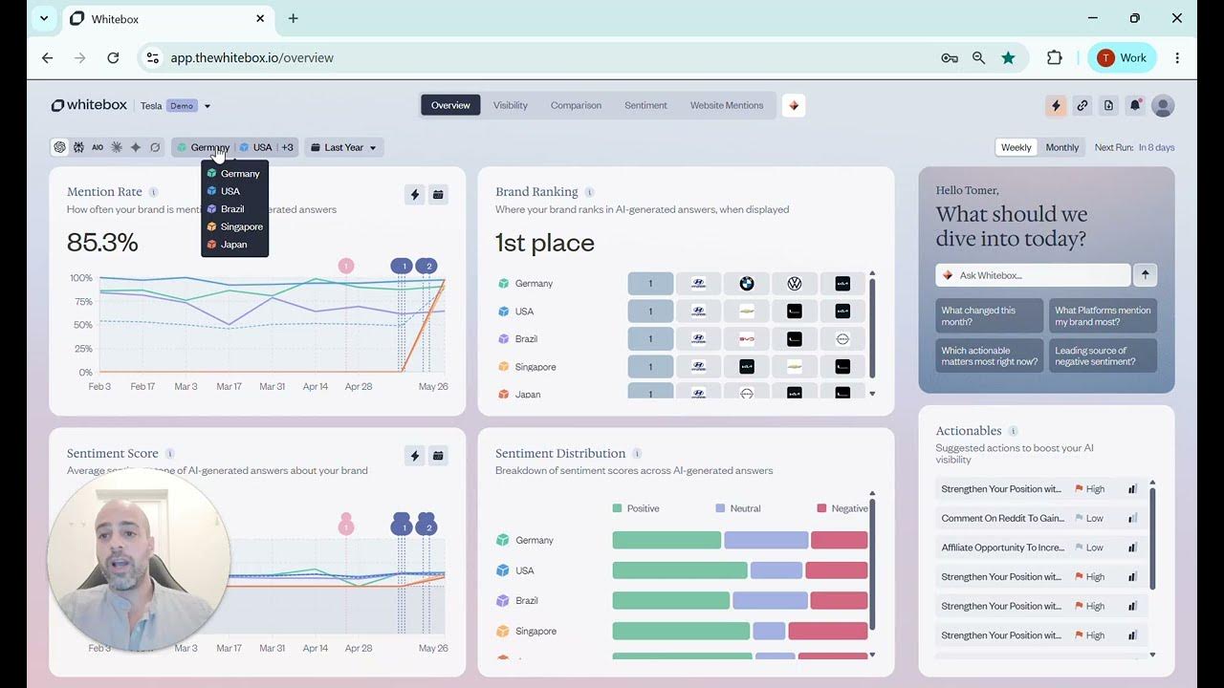The width and height of the screenshot is (1224, 688).
Task: Click USA negative red sentiment bar
Action: coord(837,570)
